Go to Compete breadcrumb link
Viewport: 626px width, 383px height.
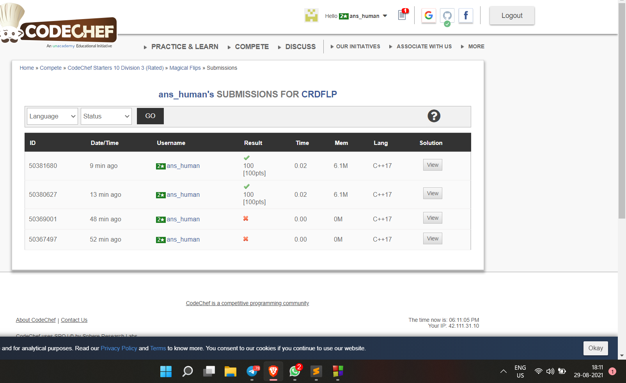[x=51, y=68]
